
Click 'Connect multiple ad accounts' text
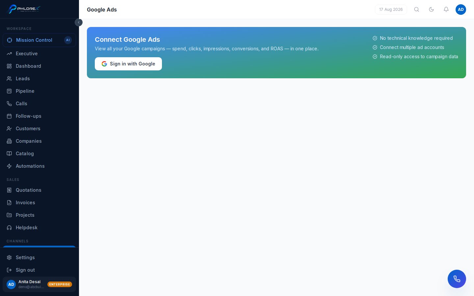[x=412, y=47]
